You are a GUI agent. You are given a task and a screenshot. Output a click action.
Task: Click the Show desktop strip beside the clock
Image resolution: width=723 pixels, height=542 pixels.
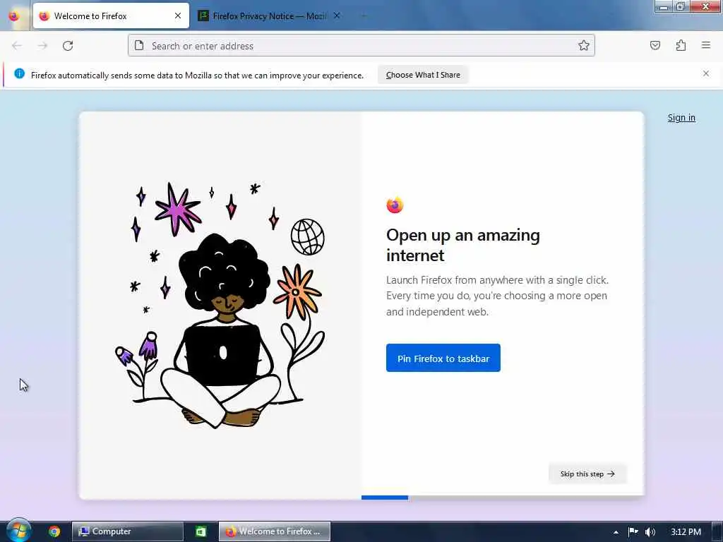(x=717, y=532)
